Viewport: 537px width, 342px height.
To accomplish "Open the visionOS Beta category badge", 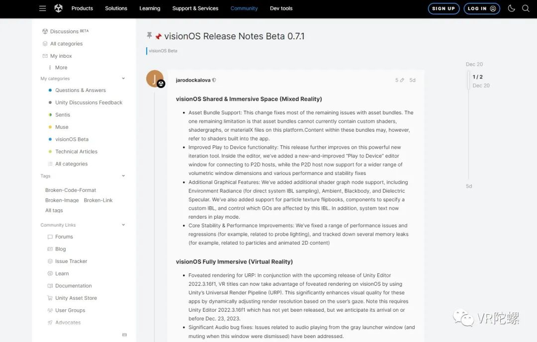I will [162, 51].
